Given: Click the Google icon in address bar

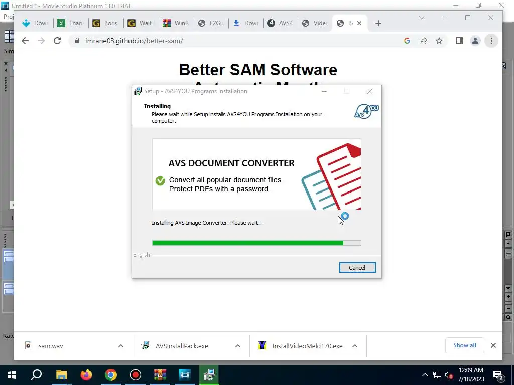Looking at the screenshot, I should [407, 41].
